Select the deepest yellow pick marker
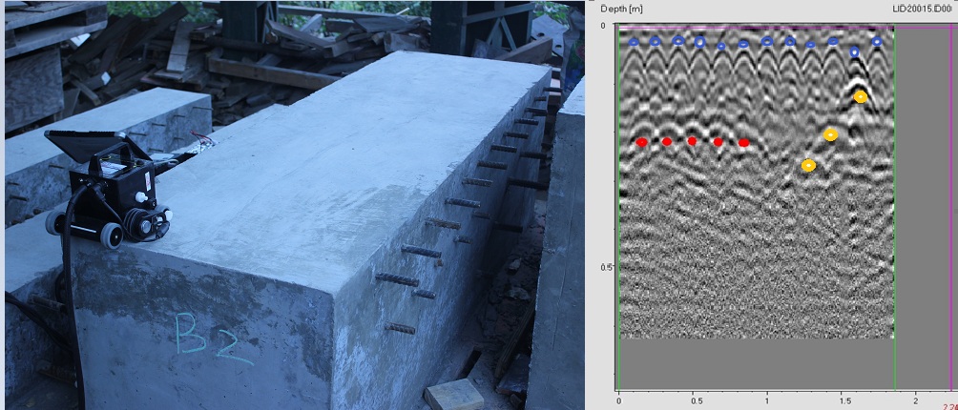 pyautogui.click(x=808, y=165)
